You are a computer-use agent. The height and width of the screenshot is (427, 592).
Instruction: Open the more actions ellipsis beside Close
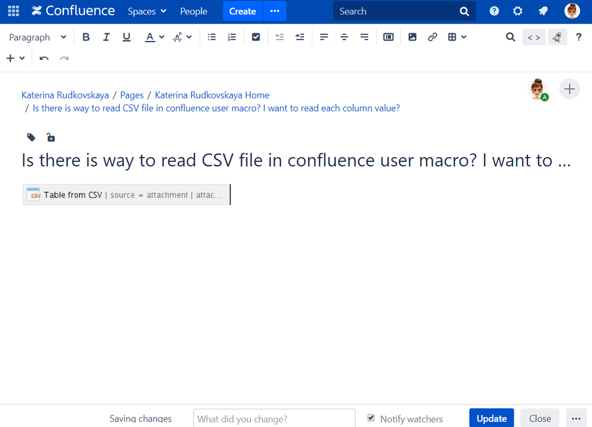(x=576, y=418)
